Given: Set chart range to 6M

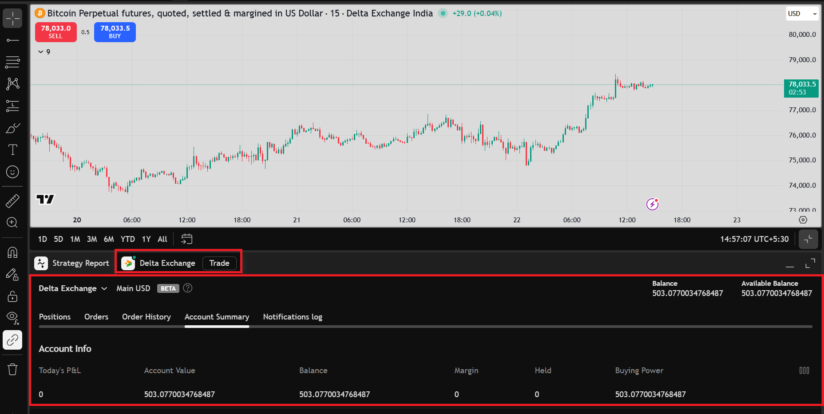Looking at the screenshot, I should coord(109,239).
